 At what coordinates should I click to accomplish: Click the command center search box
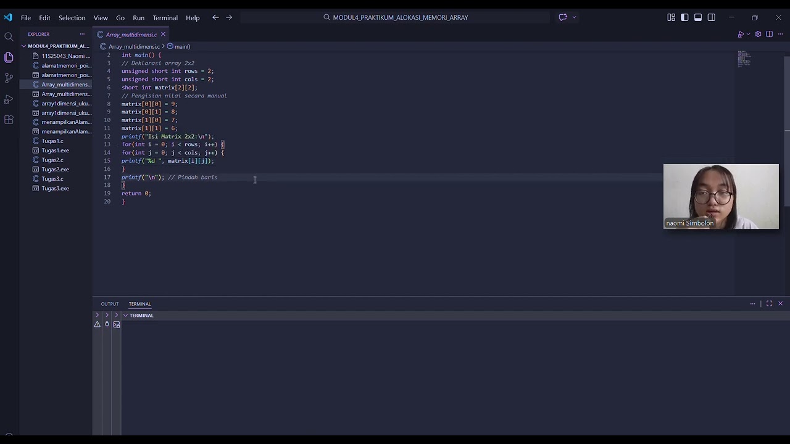click(395, 17)
